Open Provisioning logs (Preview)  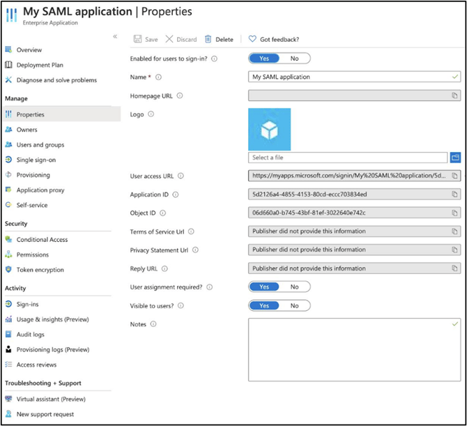coord(53,349)
